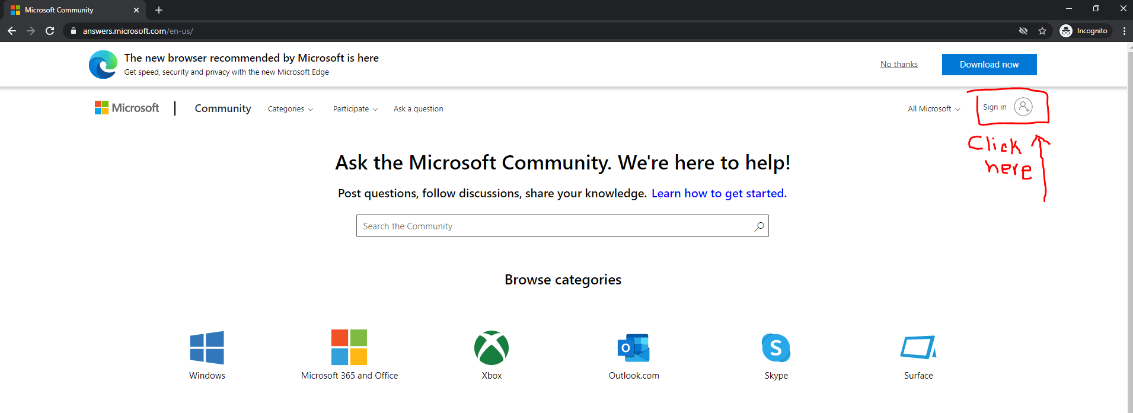1133x413 pixels.
Task: Click the blocked tracking eye icon
Action: point(1023,31)
